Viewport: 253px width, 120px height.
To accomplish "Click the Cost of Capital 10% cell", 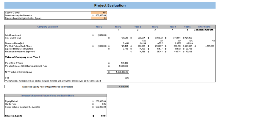I will pos(99,12).
